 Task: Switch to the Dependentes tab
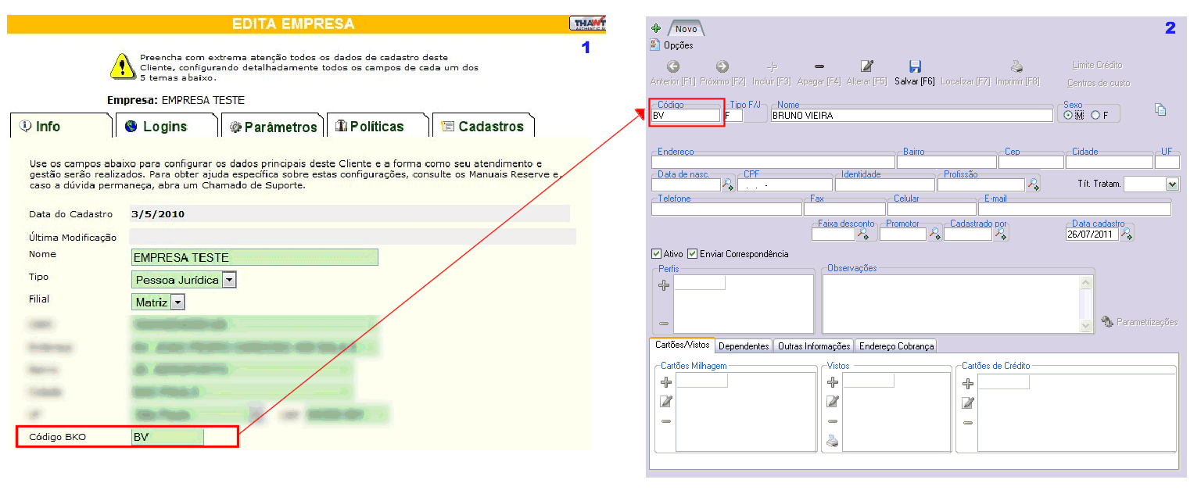[744, 346]
